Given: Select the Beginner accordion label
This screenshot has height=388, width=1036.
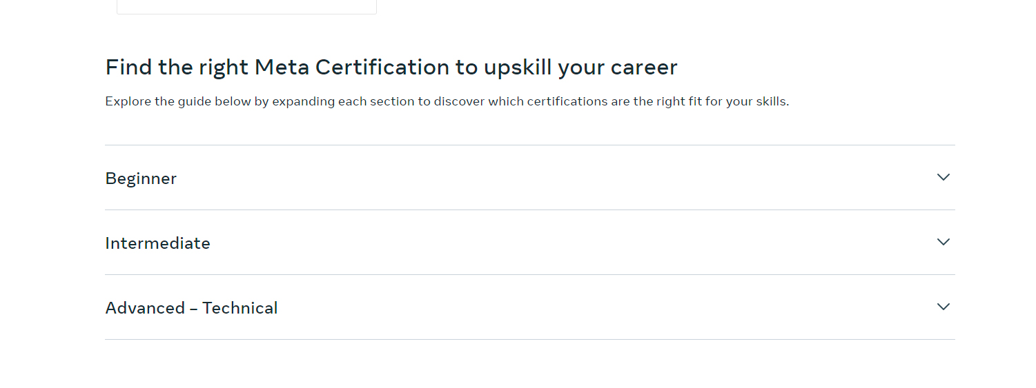Looking at the screenshot, I should [141, 178].
